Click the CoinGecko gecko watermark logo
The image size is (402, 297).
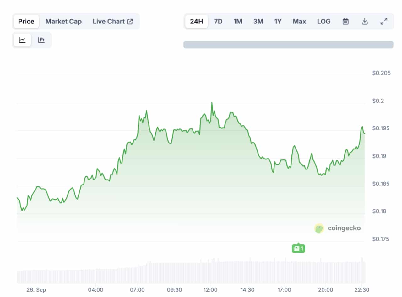319,228
